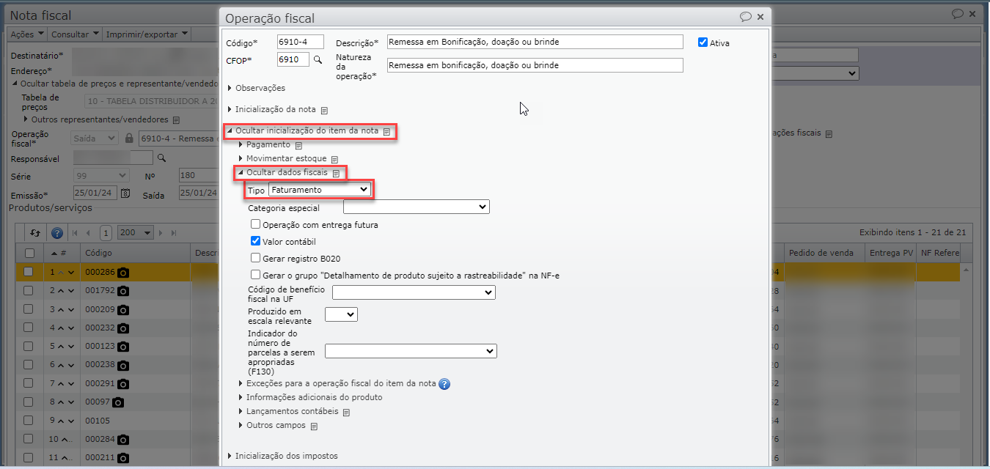The width and height of the screenshot is (990, 469).
Task: Click the Descrição text field
Action: click(x=535, y=42)
